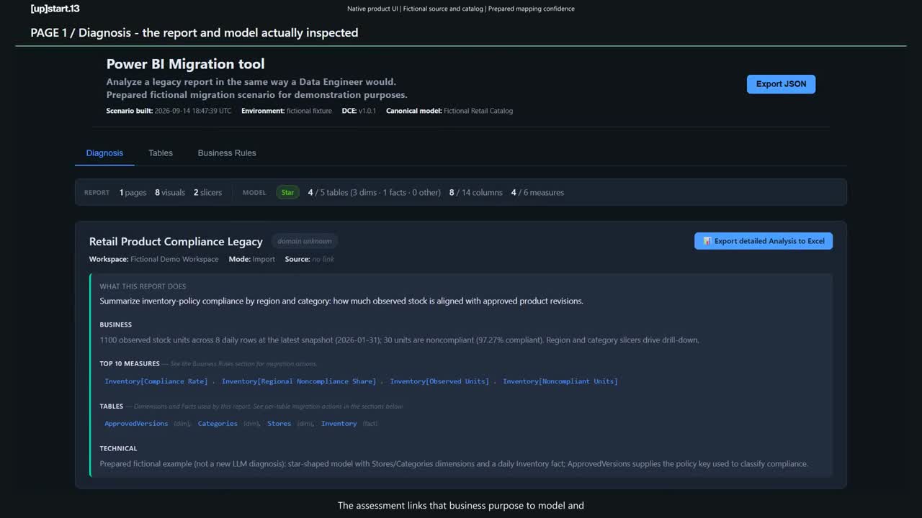Click the 'TOP 10 MEASURES' label
This screenshot has height=518, width=922.
click(x=130, y=364)
